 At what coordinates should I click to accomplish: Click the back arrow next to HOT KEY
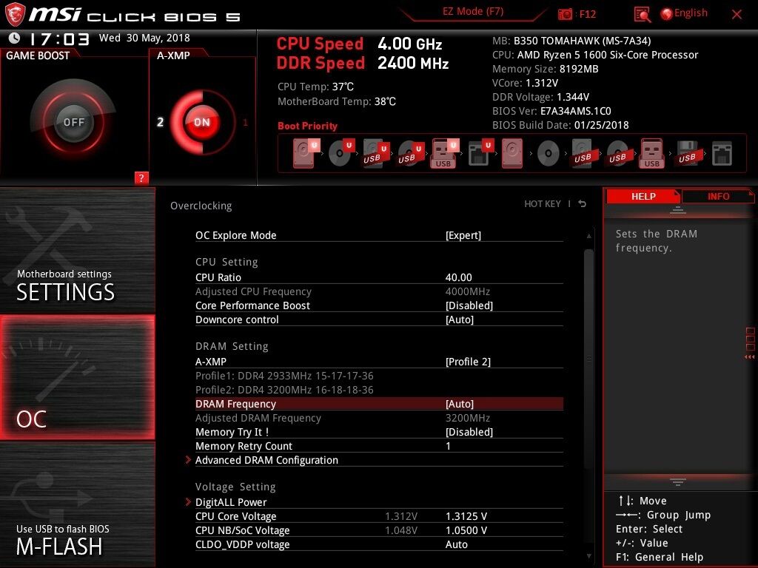(583, 204)
